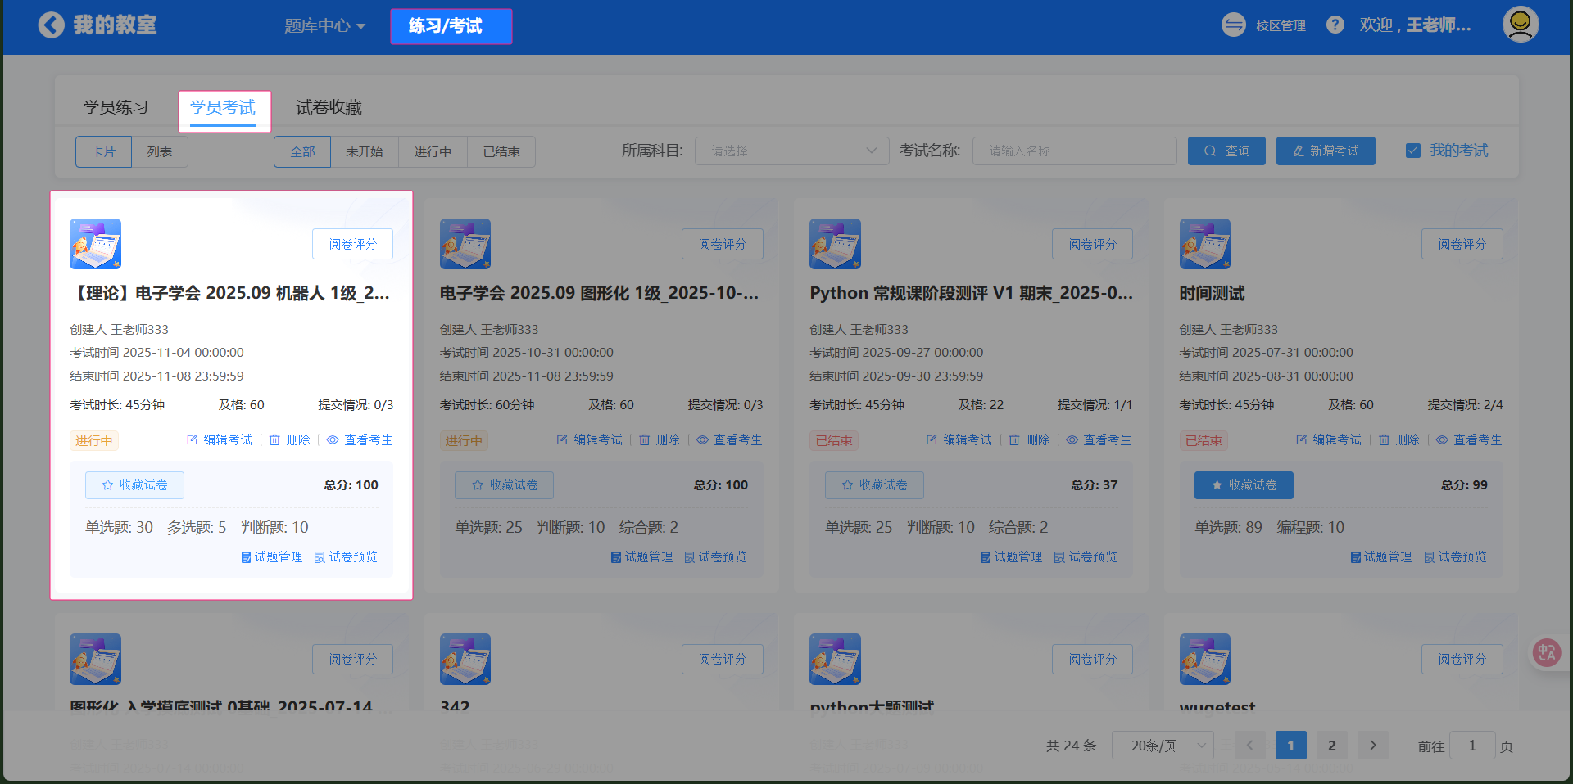Click the back arrow beside 我的教室
Viewport: 1573px width, 784px height.
coord(51,25)
